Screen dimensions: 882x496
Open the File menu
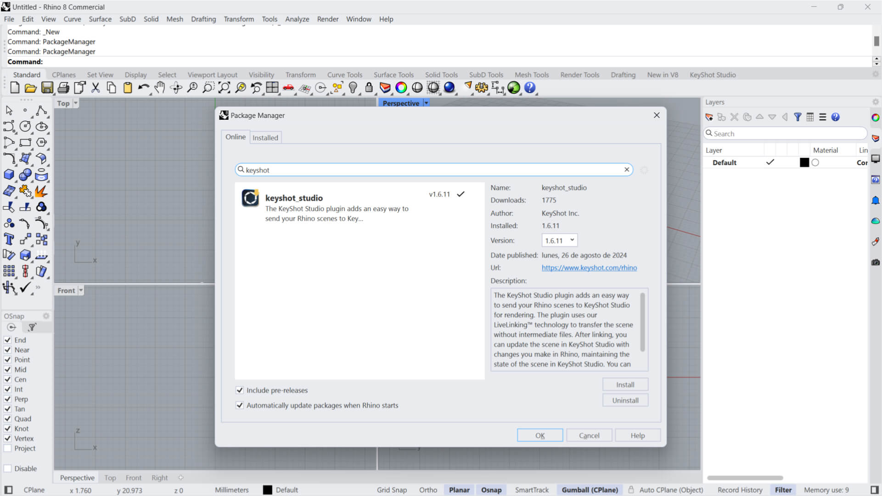click(9, 19)
